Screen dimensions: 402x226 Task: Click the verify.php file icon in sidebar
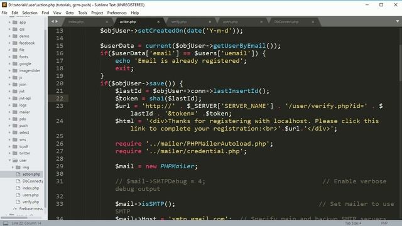click(x=18, y=202)
